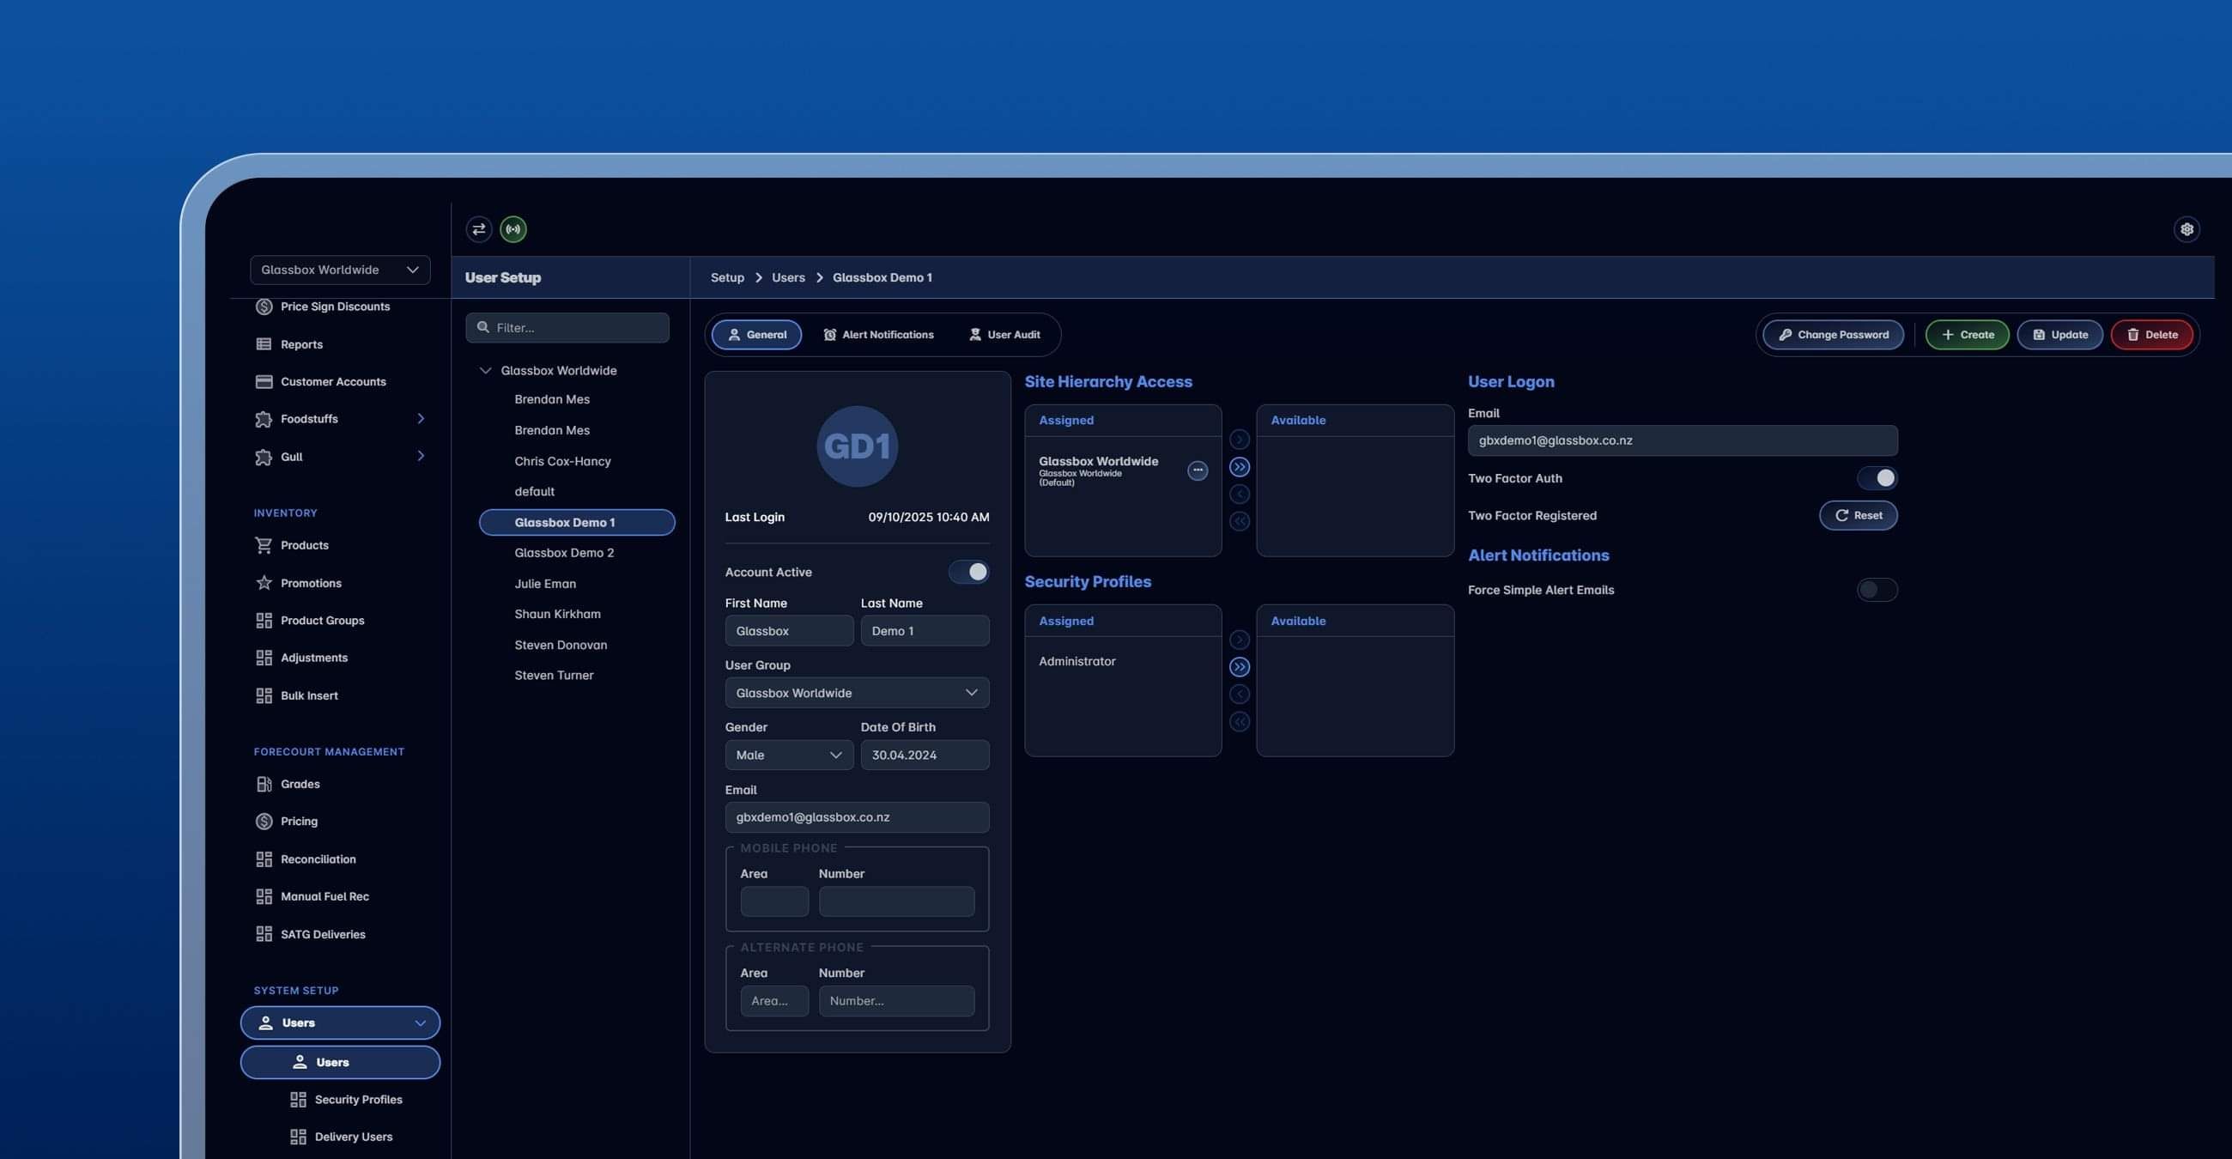Viewport: 2232px width, 1159px height.
Task: Click move-all-left arrows in Site Hierarchy Access
Action: (1239, 521)
